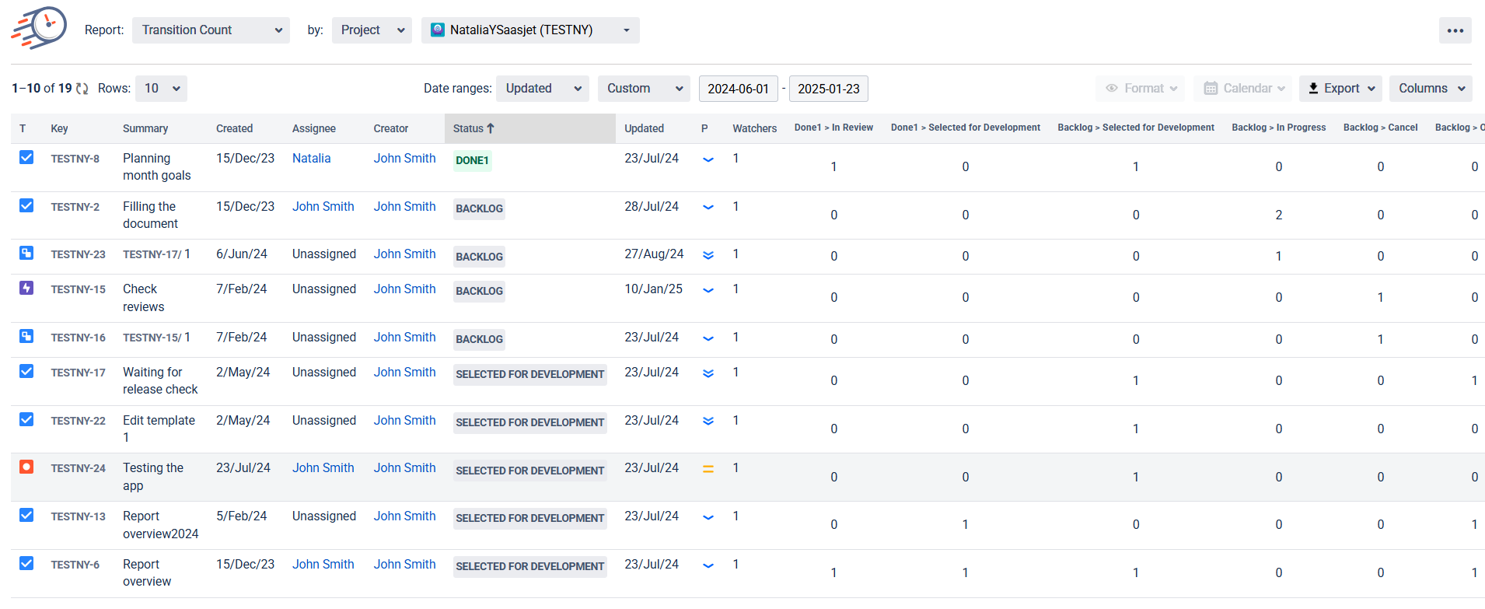Viewport: 1485px width, 609px height.
Task: Click the task checkbox icon for TESTNY-2
Action: pos(26,205)
